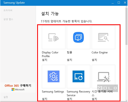Click the 설치 가능 heading
This screenshot has width=128, height=102.
[50, 14]
